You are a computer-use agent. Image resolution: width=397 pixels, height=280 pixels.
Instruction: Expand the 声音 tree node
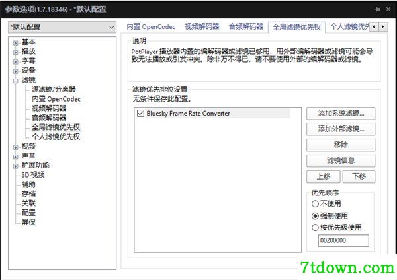coord(16,157)
